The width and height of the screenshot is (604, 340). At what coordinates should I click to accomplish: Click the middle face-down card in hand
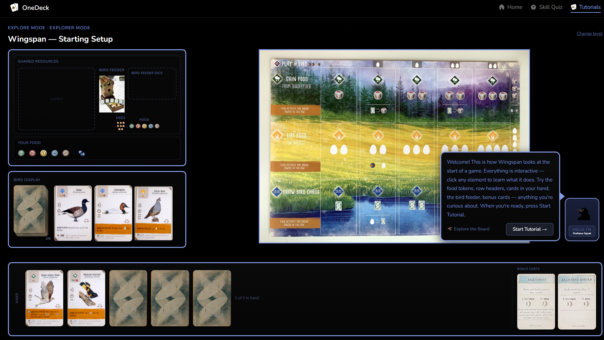pos(170,298)
